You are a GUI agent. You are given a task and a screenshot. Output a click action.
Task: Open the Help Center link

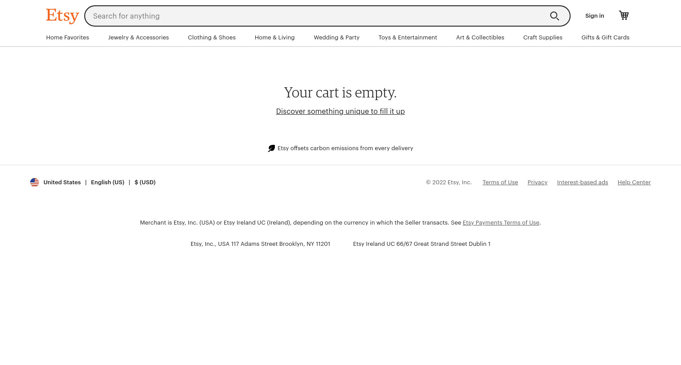(634, 182)
